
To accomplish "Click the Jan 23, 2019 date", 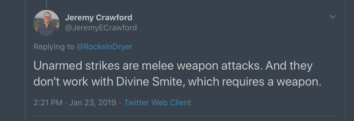I will (93, 103).
